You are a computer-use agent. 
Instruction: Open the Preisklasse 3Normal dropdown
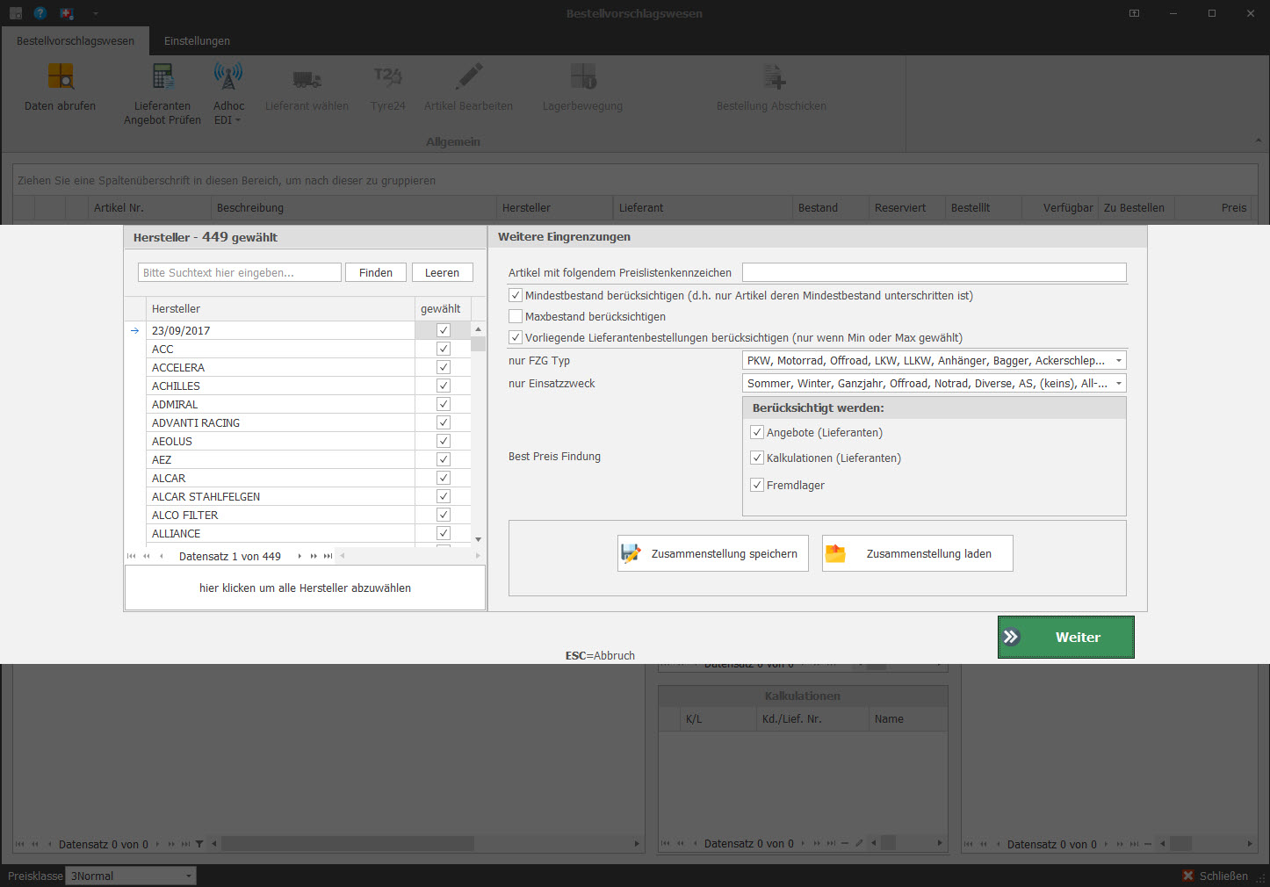click(x=188, y=876)
